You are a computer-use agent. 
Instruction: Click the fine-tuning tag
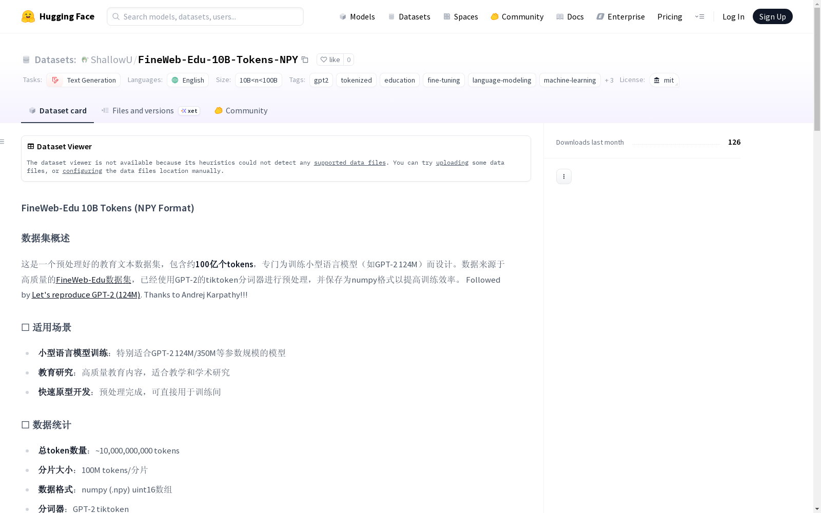[444, 80]
